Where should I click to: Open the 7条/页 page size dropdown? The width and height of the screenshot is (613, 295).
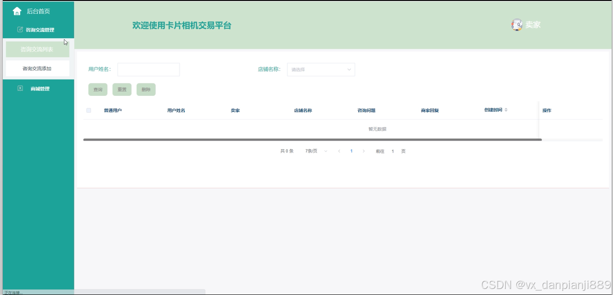tap(316, 151)
